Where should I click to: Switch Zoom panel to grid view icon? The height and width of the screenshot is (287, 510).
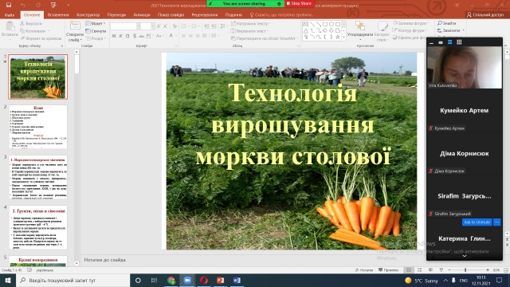459,42
